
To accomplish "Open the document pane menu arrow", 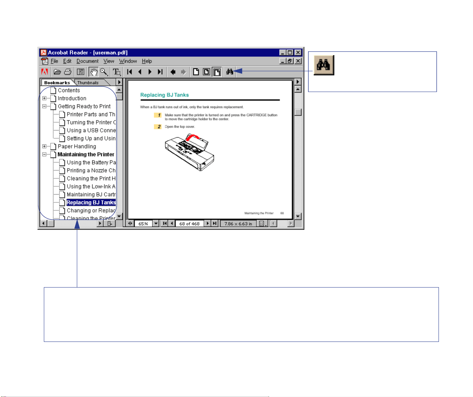I will point(298,82).
